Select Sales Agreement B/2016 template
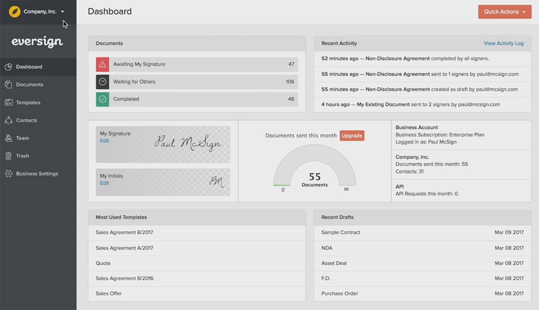Image resolution: width=539 pixels, height=310 pixels. [x=197, y=278]
